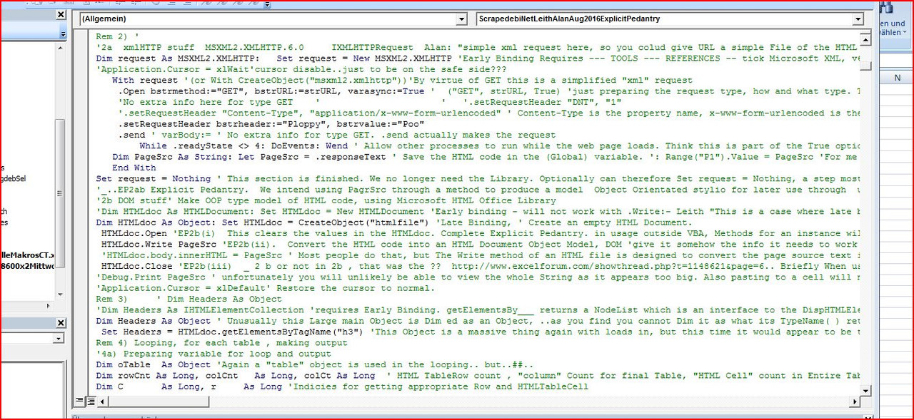Viewport: 914px width, 420px height.
Task: Click the code vertical scrollbar thumb
Action: coord(865,66)
